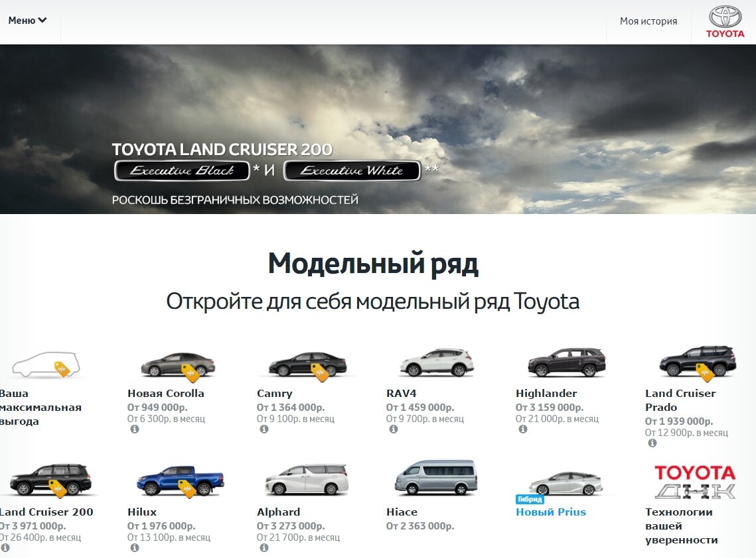
Task: Show info icon under Highlander price
Action: (522, 429)
